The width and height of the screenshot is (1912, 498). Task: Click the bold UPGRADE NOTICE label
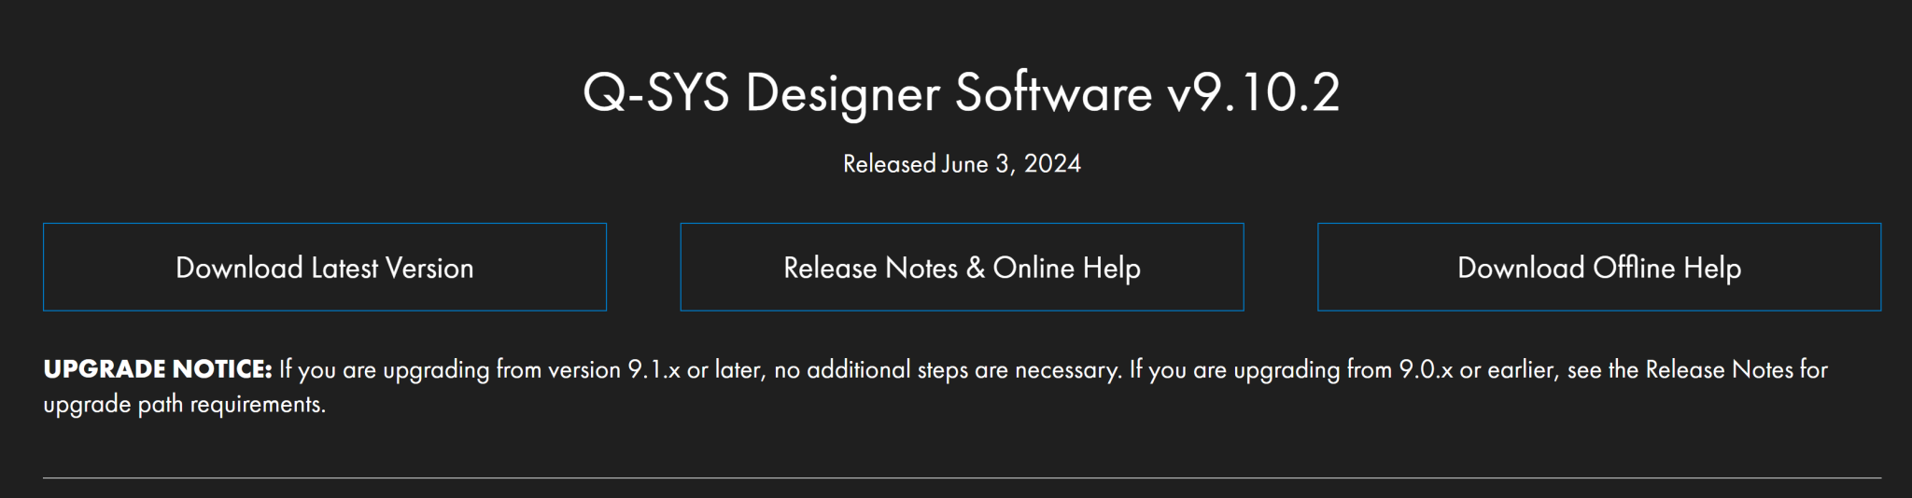(x=157, y=369)
